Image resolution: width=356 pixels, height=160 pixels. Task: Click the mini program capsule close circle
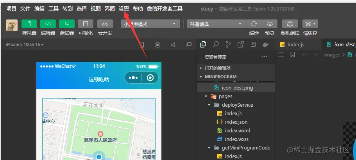point(150,77)
